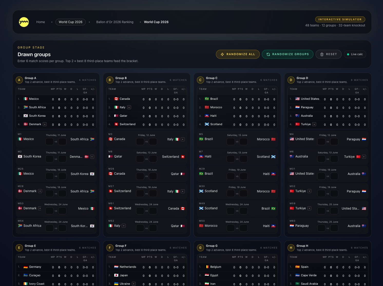Select the Group A letter badge
The width and height of the screenshot is (383, 286).
[x=19, y=80]
